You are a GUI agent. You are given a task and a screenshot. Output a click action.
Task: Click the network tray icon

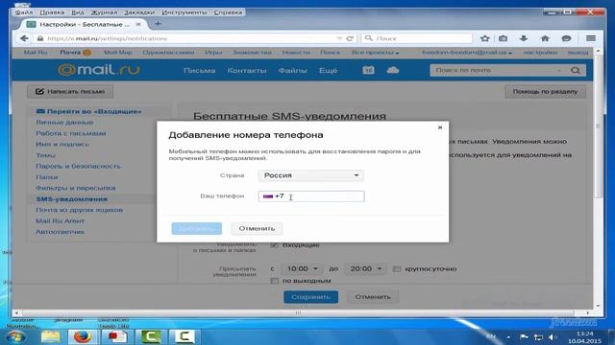pyautogui.click(x=538, y=336)
